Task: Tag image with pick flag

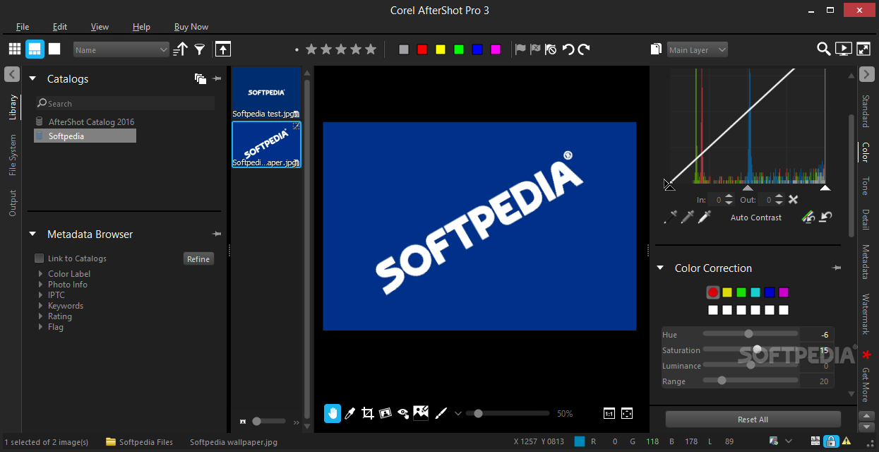Action: (520, 49)
